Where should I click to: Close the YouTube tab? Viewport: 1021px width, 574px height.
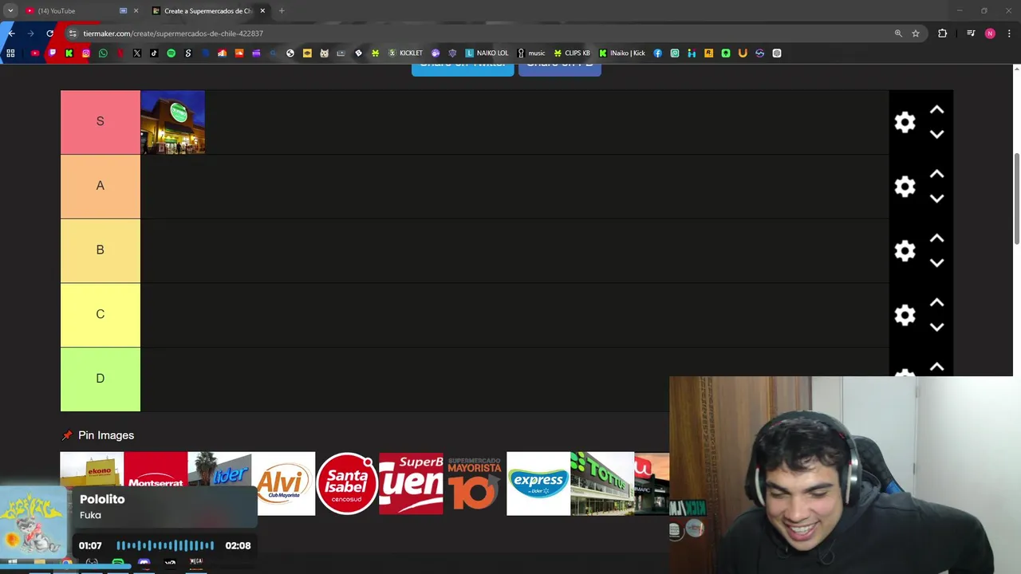[136, 11]
